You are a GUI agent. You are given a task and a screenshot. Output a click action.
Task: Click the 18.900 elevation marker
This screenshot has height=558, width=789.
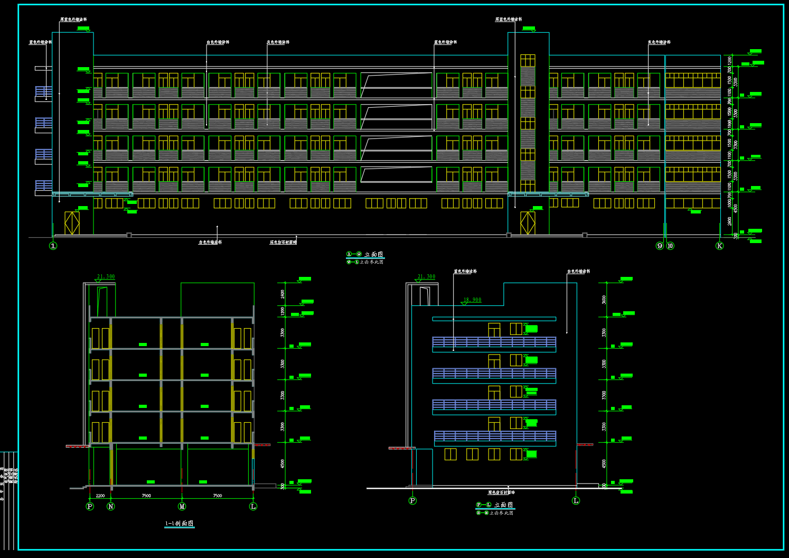pyautogui.click(x=472, y=300)
